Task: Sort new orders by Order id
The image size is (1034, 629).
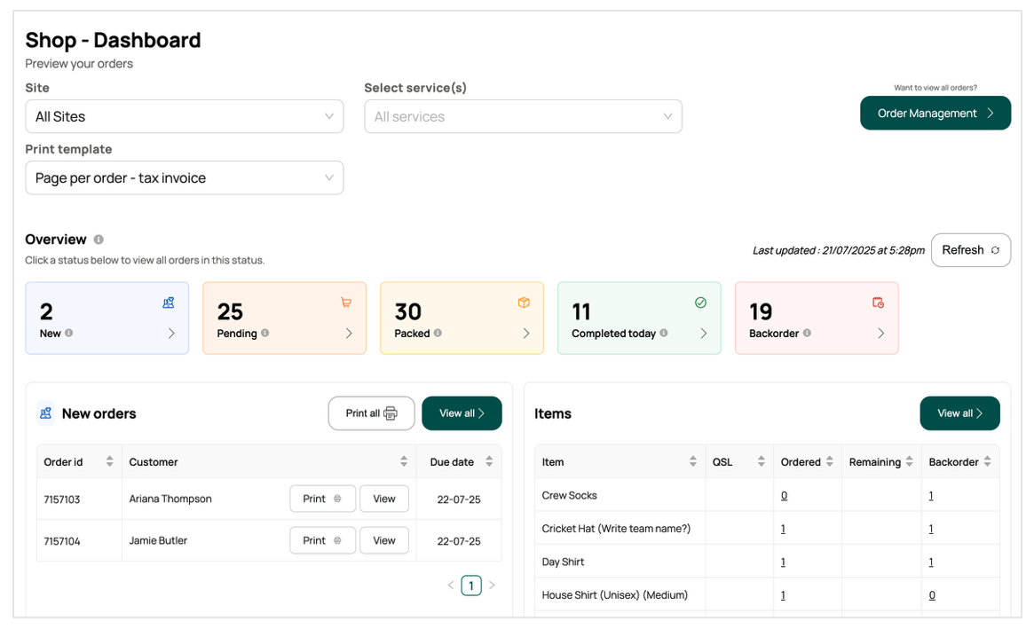Action: point(110,462)
